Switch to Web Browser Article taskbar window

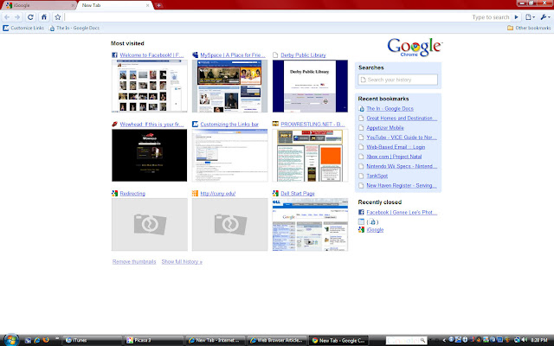pyautogui.click(x=277, y=340)
